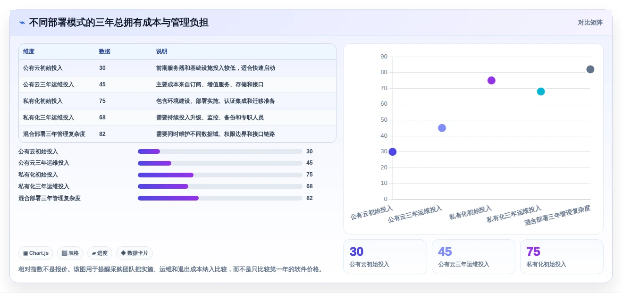This screenshot has width=622, height=293.
Task: Select table row 私有化三年运维投入
Action: pyautogui.click(x=177, y=117)
